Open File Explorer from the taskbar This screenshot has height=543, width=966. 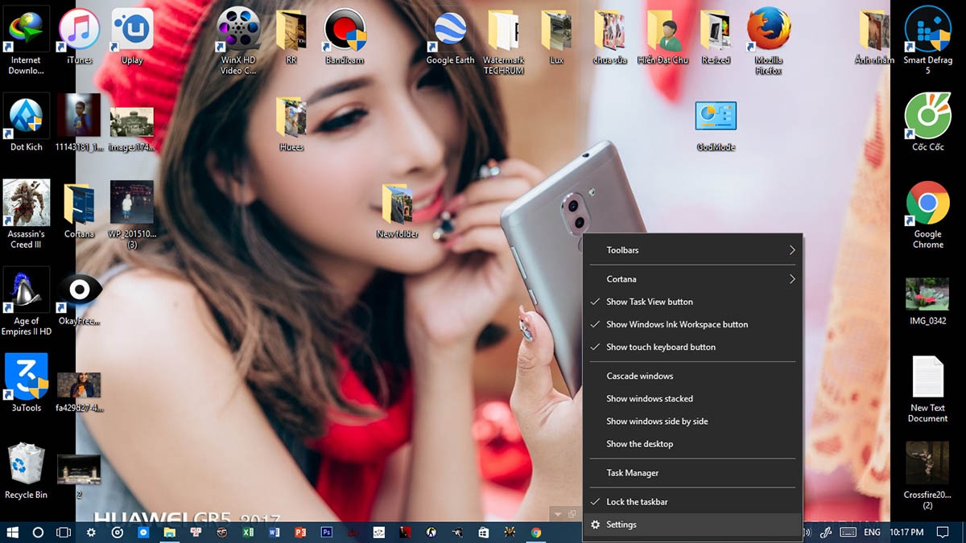tap(170, 533)
